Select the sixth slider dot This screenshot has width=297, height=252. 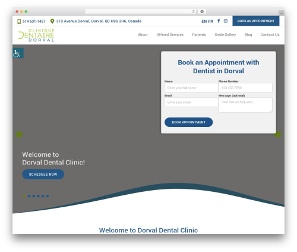coord(48,196)
